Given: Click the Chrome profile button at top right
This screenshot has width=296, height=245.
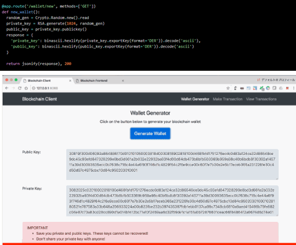Looking at the screenshot, I should point(276,80).
